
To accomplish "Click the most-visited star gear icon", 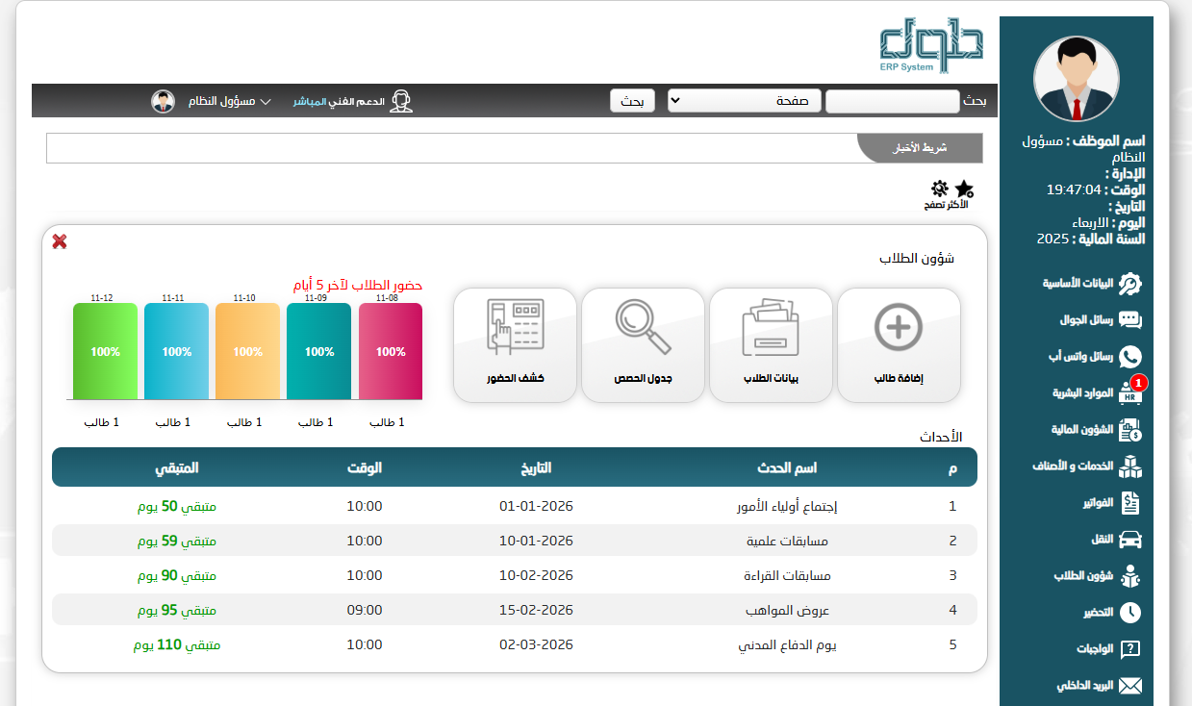I will [951, 190].
